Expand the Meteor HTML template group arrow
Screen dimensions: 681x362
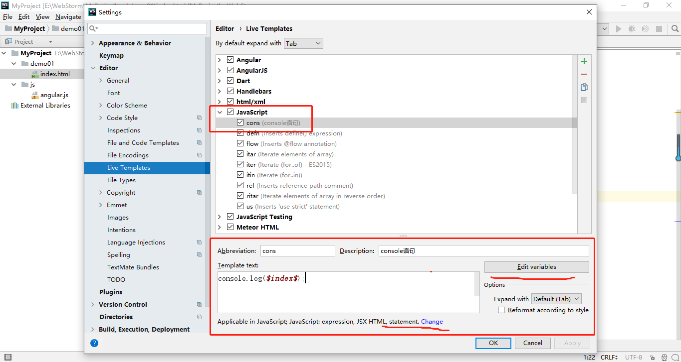click(x=220, y=227)
